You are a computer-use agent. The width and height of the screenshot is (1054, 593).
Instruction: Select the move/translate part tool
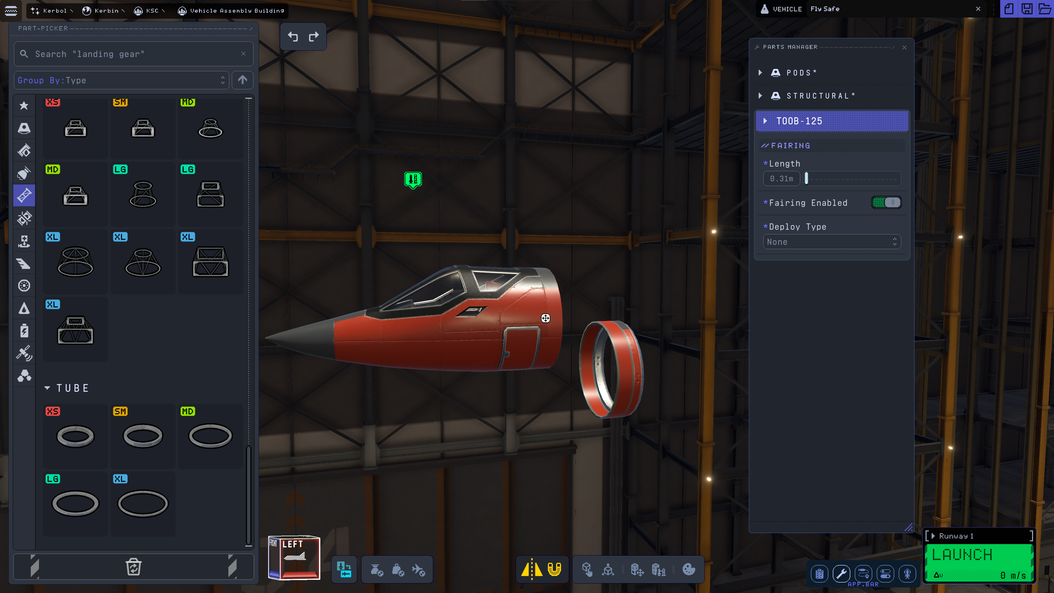pos(609,570)
